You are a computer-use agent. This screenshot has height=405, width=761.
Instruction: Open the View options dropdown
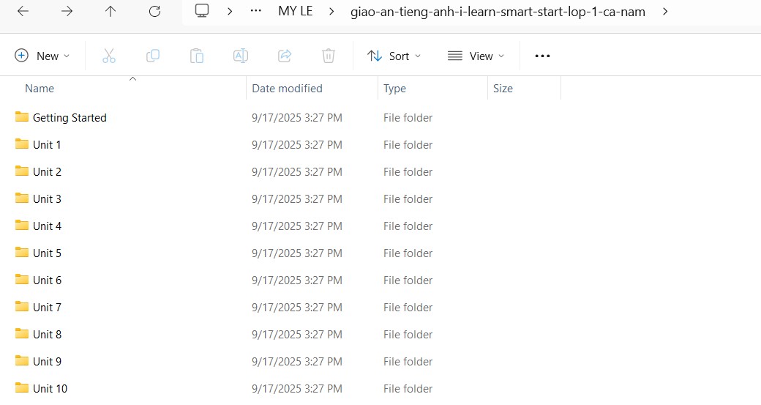pyautogui.click(x=476, y=56)
